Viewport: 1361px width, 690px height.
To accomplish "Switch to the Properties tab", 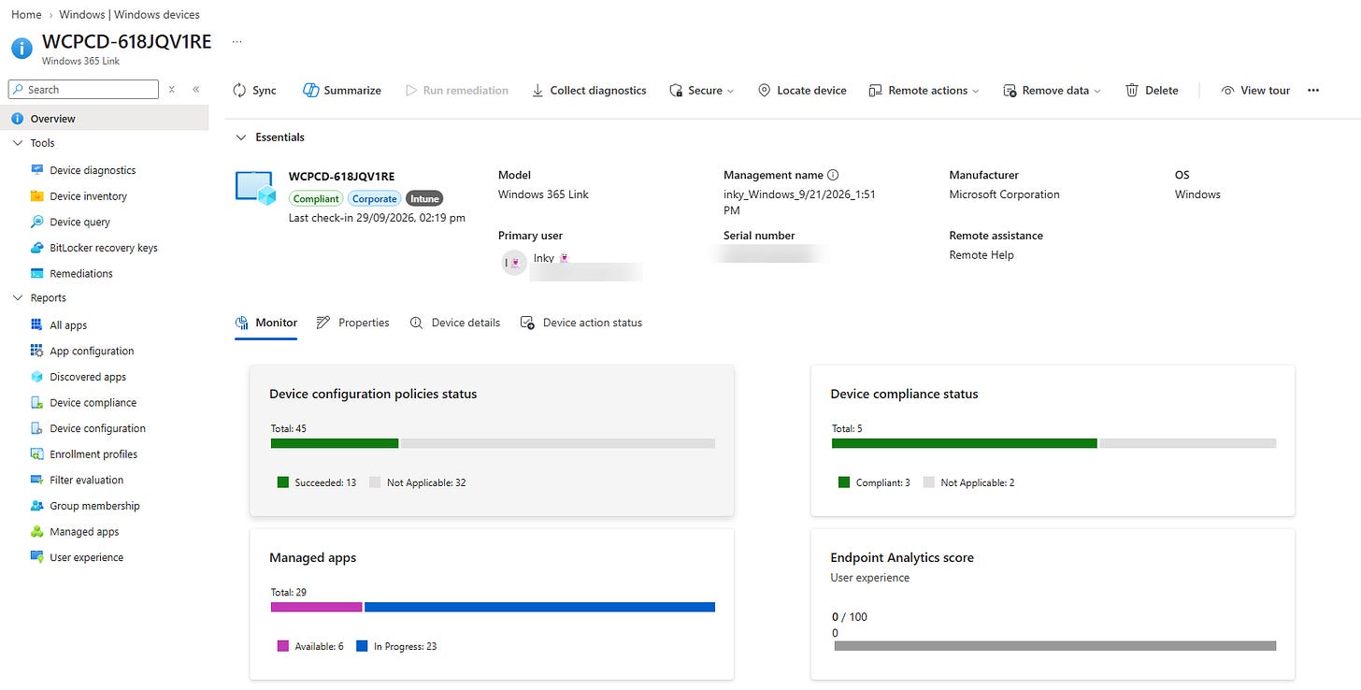I will pyautogui.click(x=352, y=323).
